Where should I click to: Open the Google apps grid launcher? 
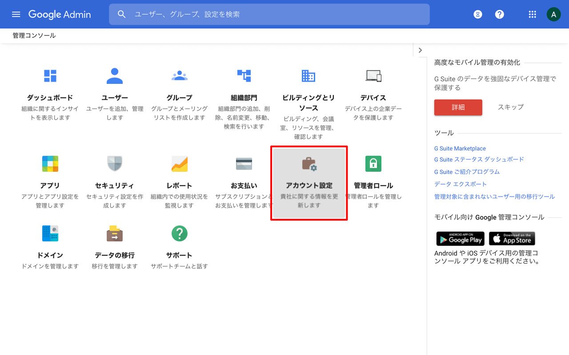[533, 14]
